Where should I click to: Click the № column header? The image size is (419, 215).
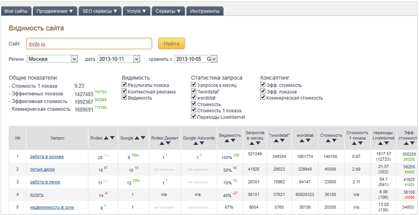point(17,138)
